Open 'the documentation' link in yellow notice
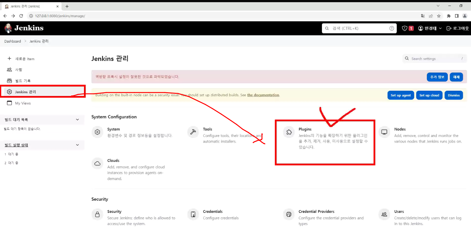Image resolution: width=471 pixels, height=232 pixels. (263, 95)
